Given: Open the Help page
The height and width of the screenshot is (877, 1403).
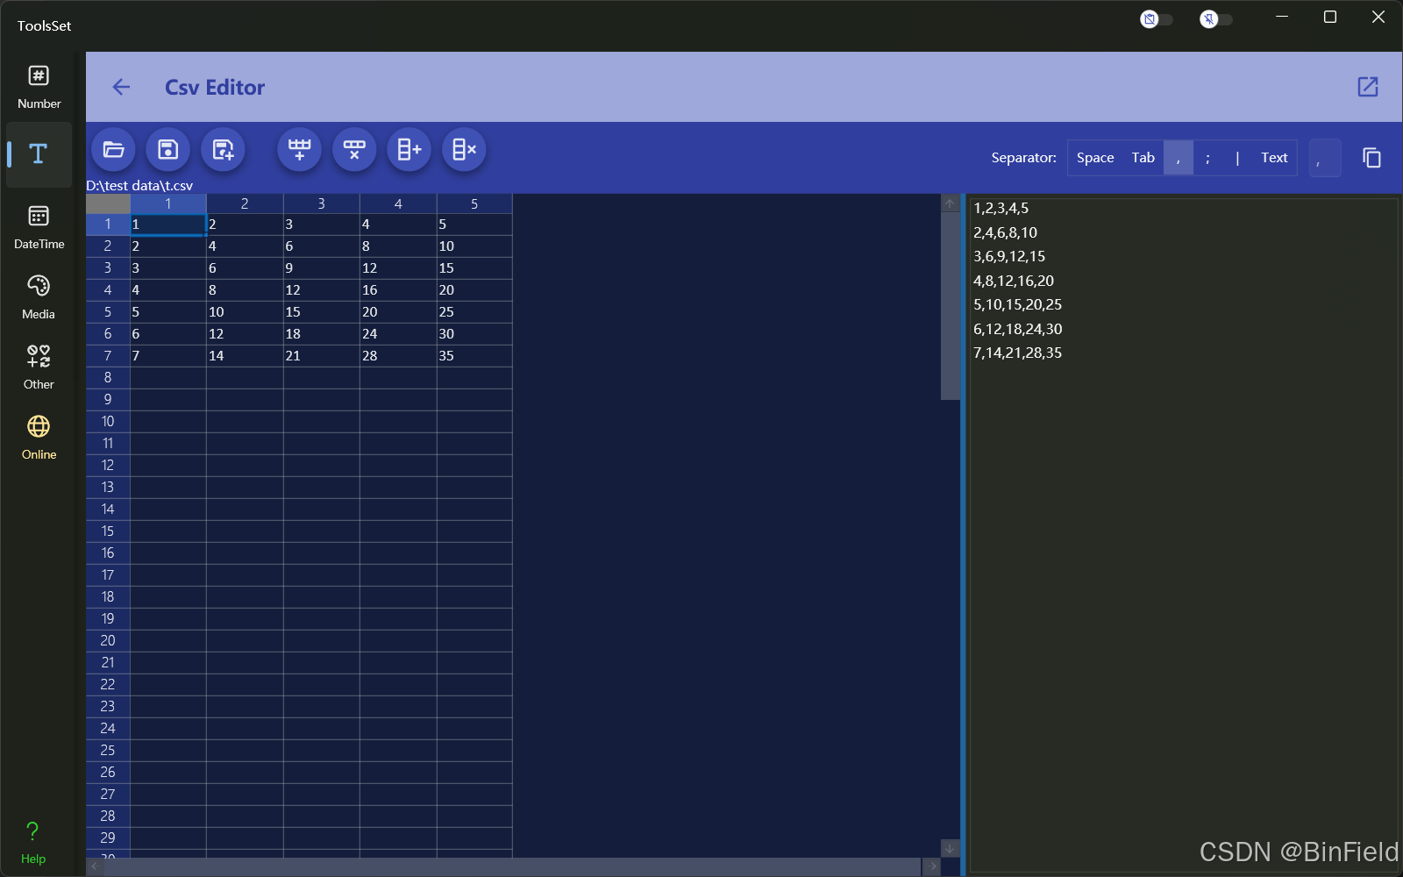Looking at the screenshot, I should [x=33, y=843].
